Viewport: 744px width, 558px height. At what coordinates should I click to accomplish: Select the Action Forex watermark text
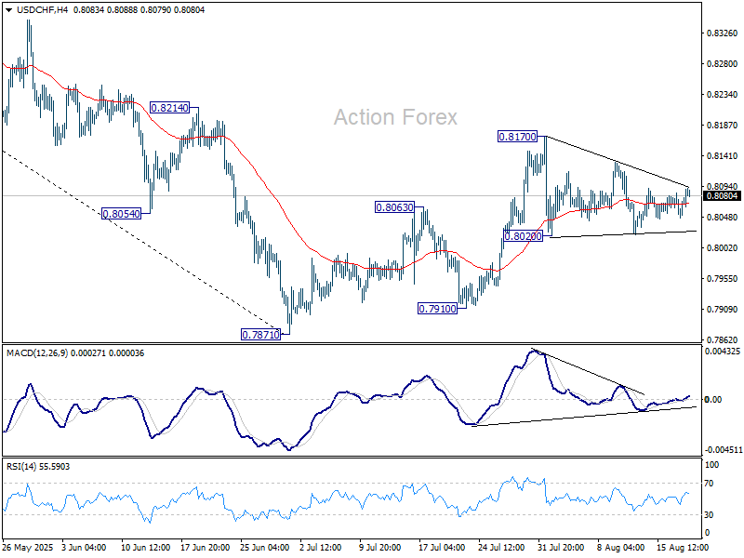395,117
